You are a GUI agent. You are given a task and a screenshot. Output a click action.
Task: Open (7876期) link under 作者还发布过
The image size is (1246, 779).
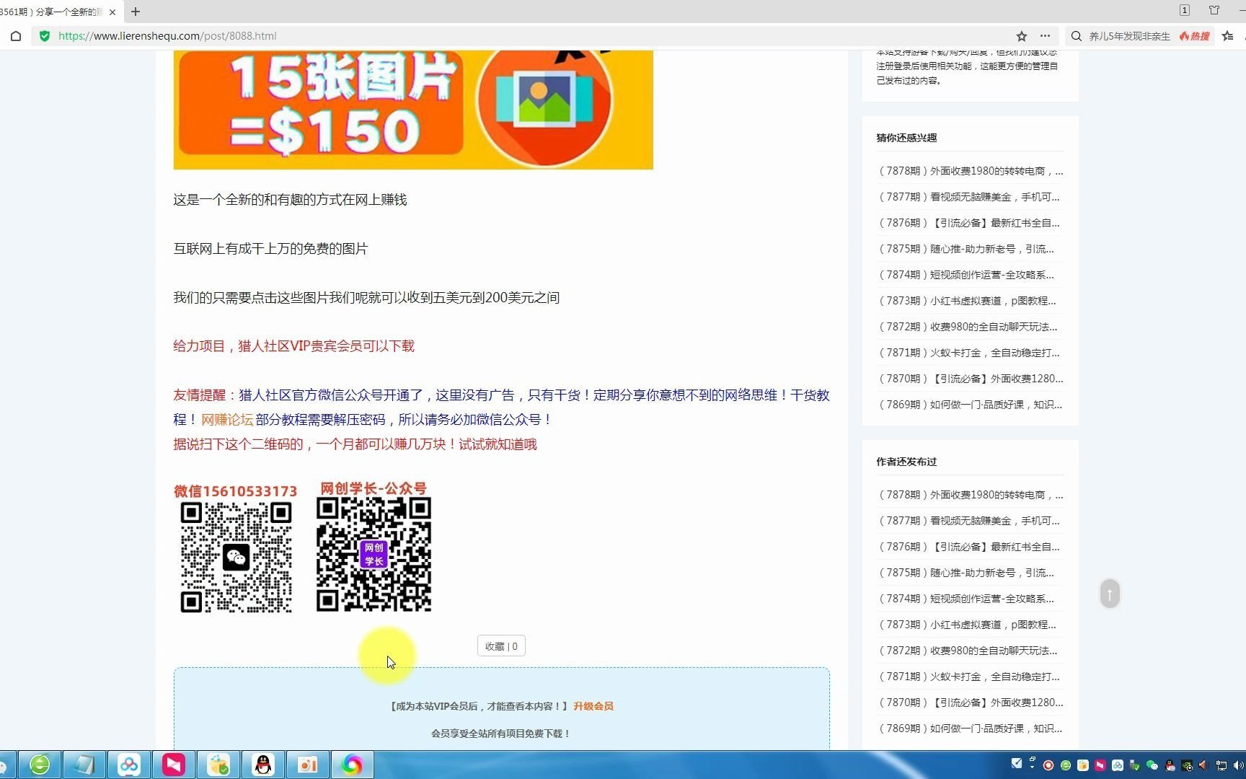[968, 547]
